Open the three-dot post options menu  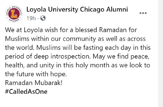click(x=143, y=13)
